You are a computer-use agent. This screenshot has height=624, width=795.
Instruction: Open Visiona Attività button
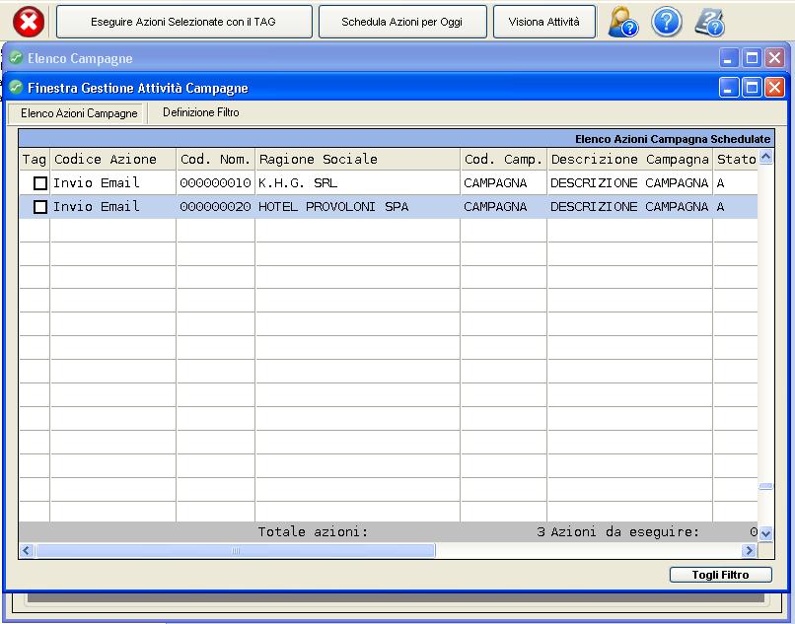544,22
